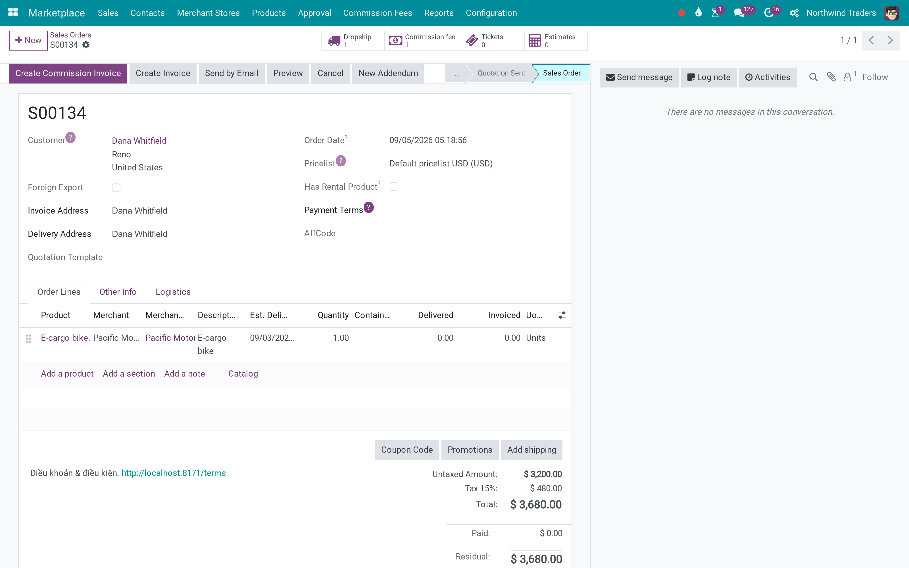Click the Payment Terms help question mark

pyautogui.click(x=368, y=207)
